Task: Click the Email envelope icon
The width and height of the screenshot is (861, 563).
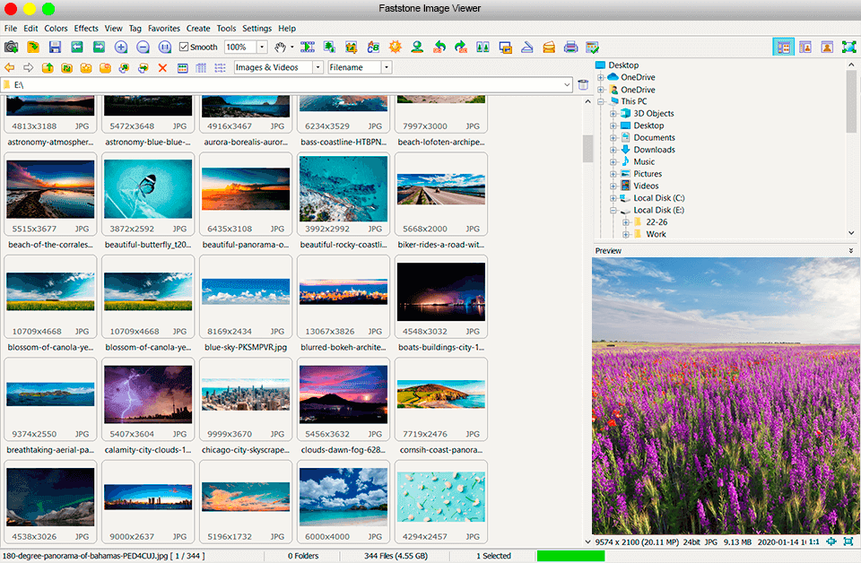Action: click(549, 47)
